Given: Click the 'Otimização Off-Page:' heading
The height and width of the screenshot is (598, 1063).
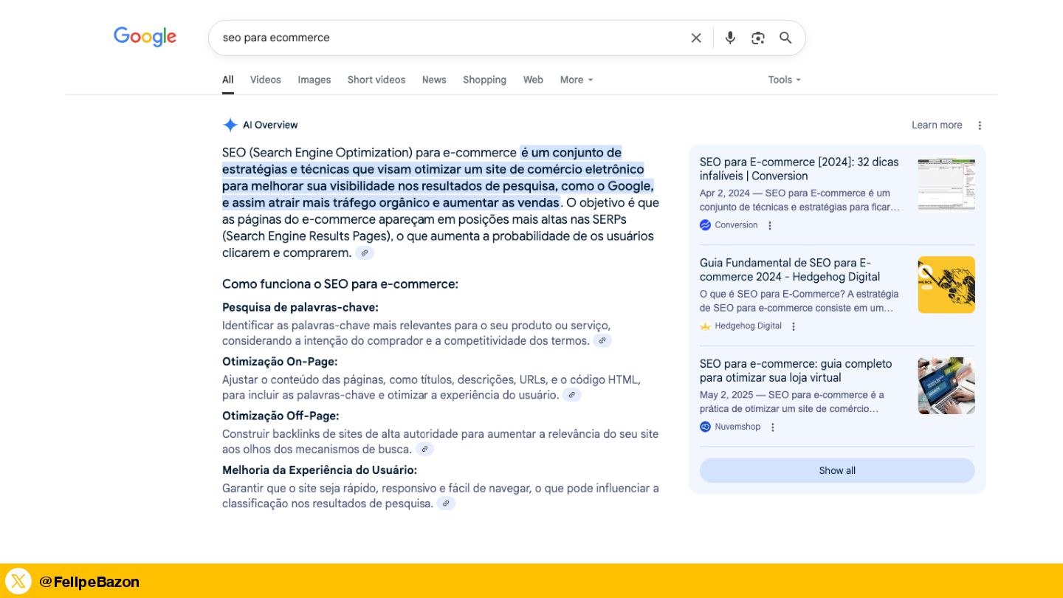Looking at the screenshot, I should click(x=281, y=416).
